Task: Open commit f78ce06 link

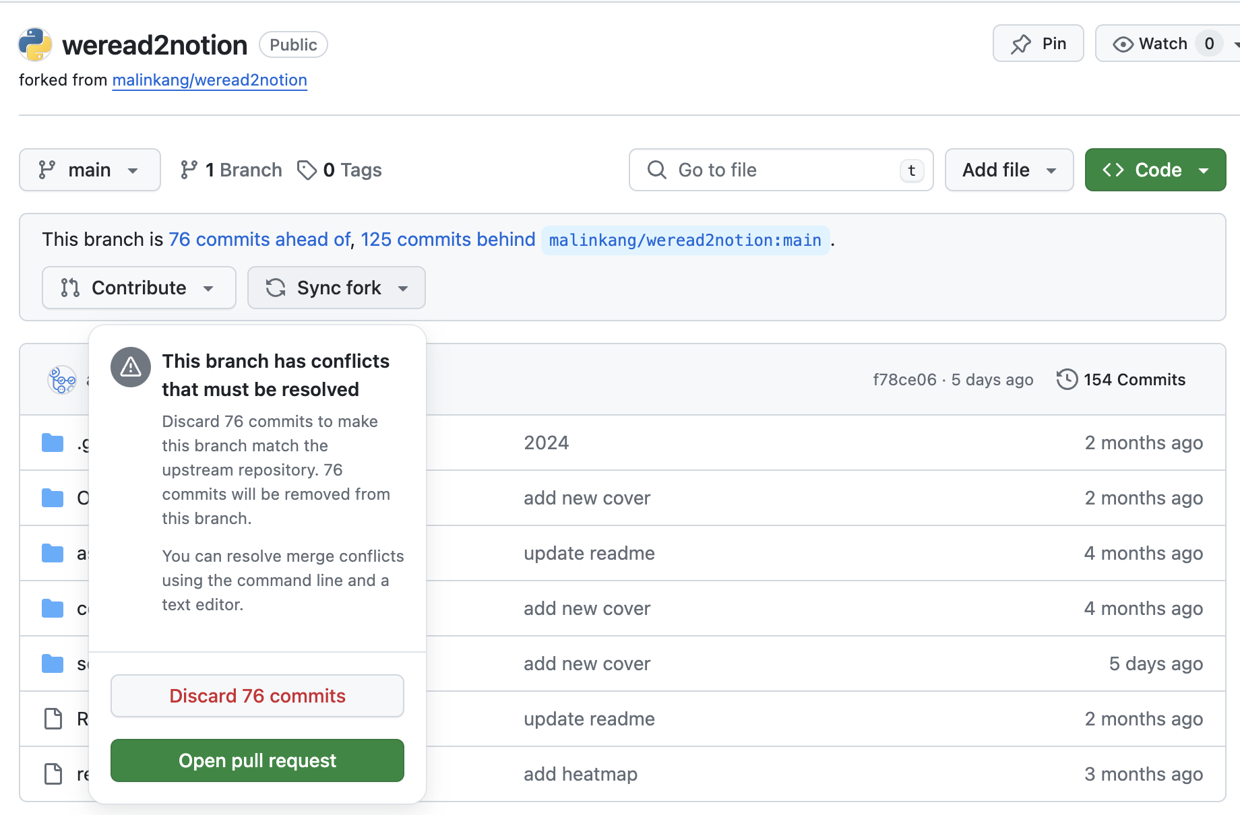Action: pos(904,380)
